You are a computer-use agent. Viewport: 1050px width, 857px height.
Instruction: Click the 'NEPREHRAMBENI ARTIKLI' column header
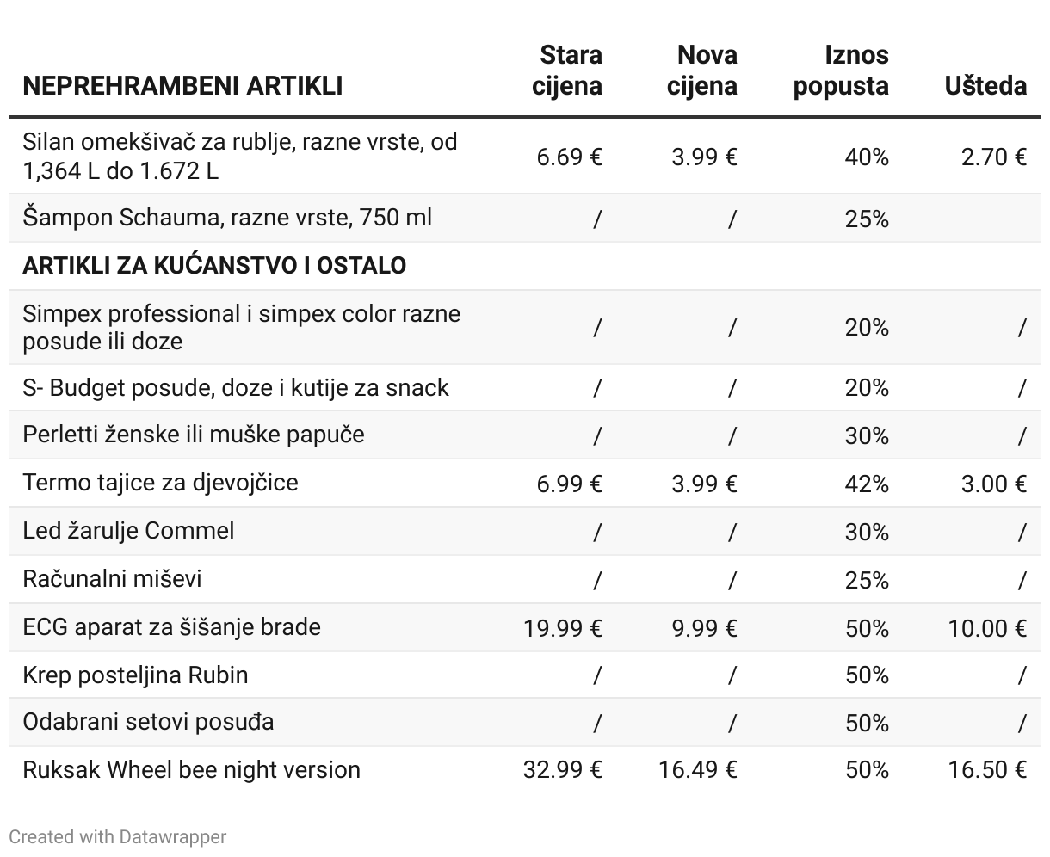(x=182, y=86)
